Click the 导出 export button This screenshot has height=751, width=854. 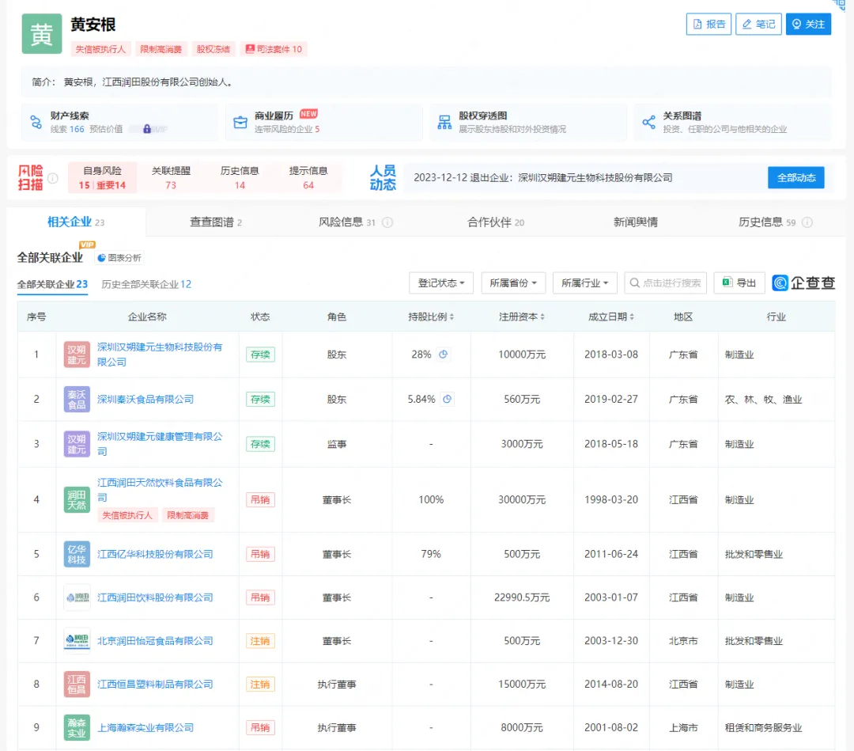739,283
